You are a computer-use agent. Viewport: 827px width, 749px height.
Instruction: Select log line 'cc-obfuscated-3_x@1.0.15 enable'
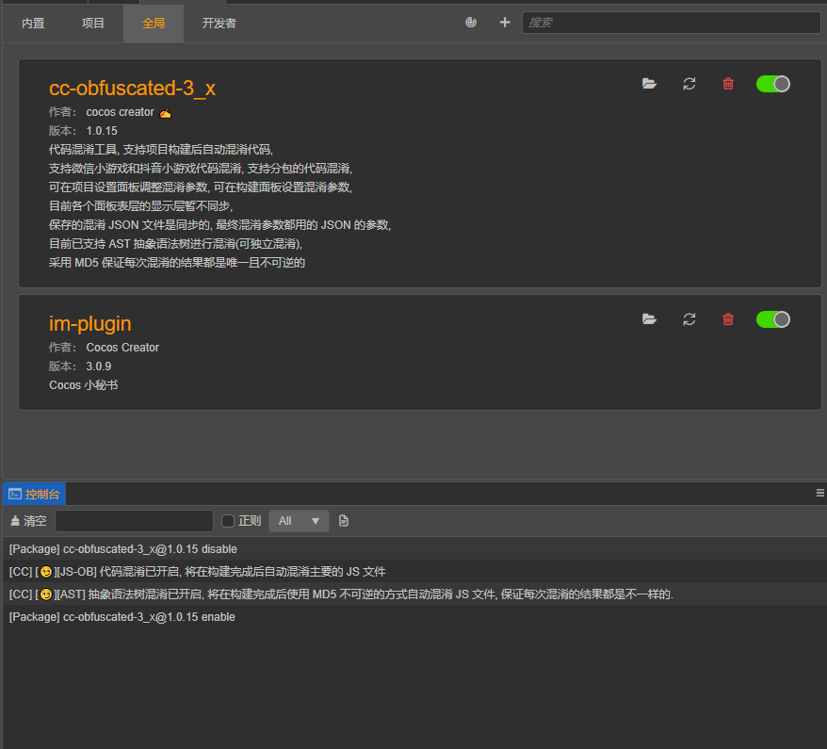414,617
